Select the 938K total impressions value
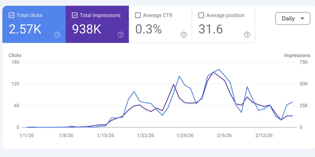315x157 pixels. 87,29
